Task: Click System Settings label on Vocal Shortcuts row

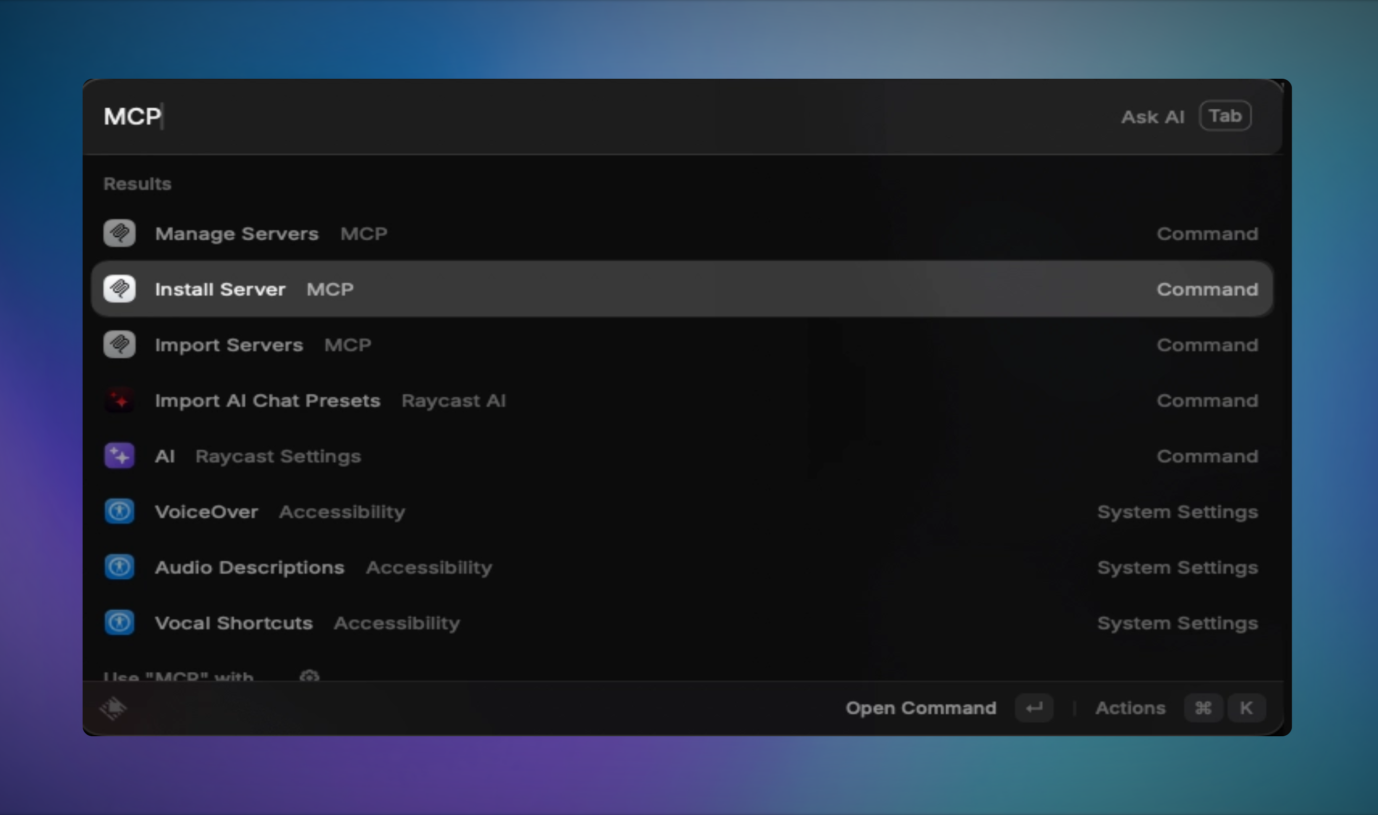Action: point(1178,624)
